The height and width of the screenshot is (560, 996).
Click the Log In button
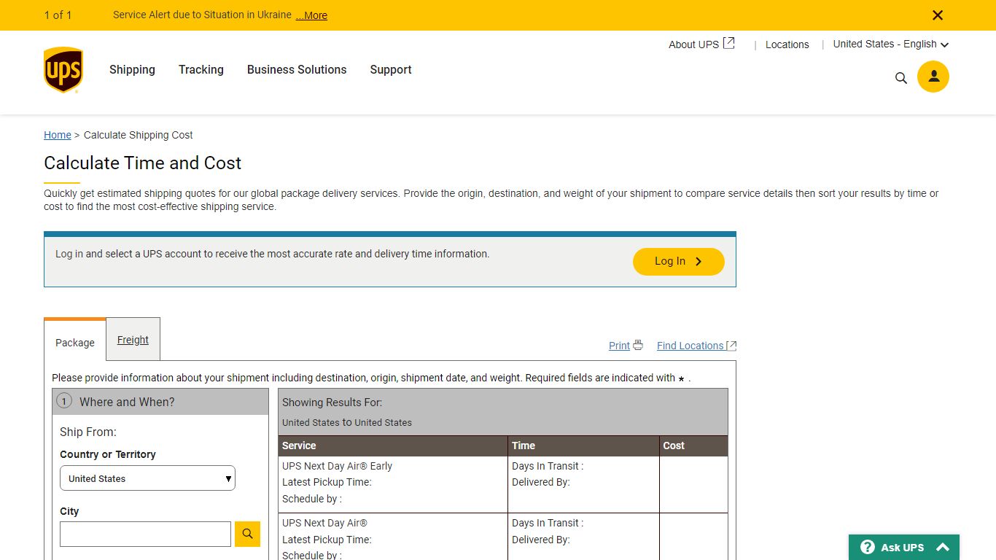[679, 262]
